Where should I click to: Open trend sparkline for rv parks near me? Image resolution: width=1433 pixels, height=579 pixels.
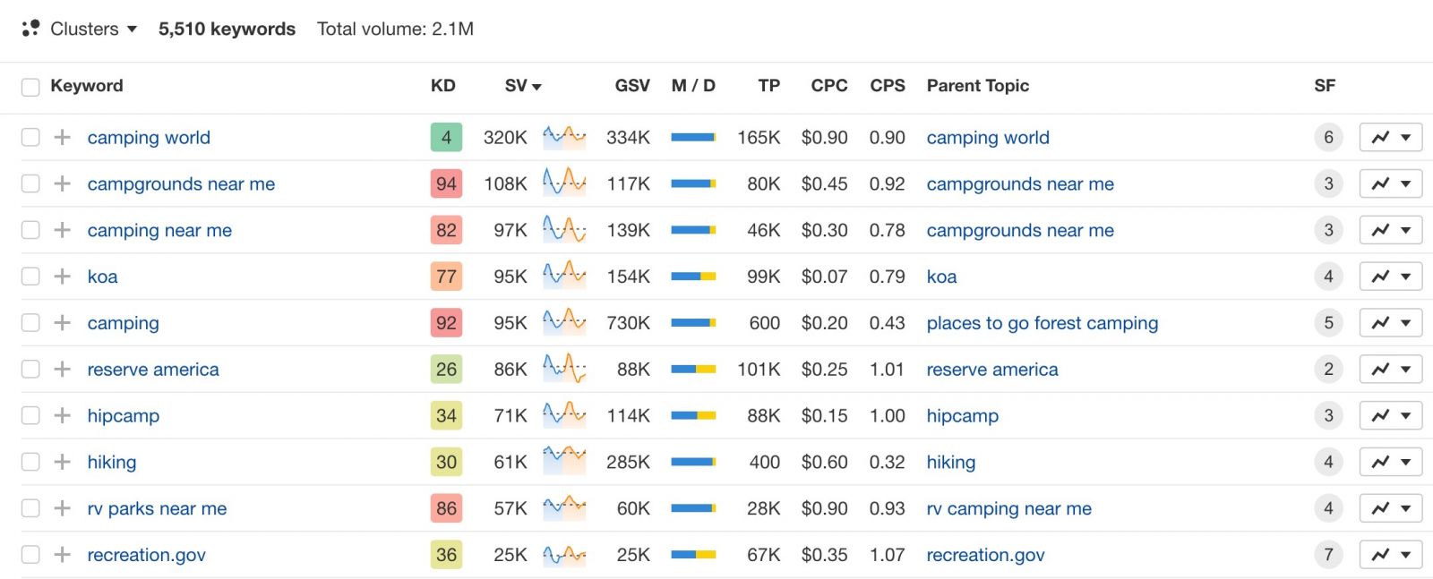coord(564,507)
